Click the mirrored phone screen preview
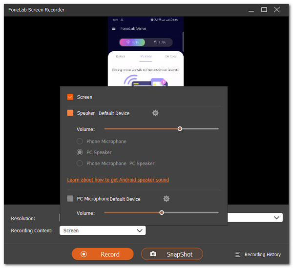Image resolution: width=293 pixels, height=268 pixels. pyautogui.click(x=146, y=52)
